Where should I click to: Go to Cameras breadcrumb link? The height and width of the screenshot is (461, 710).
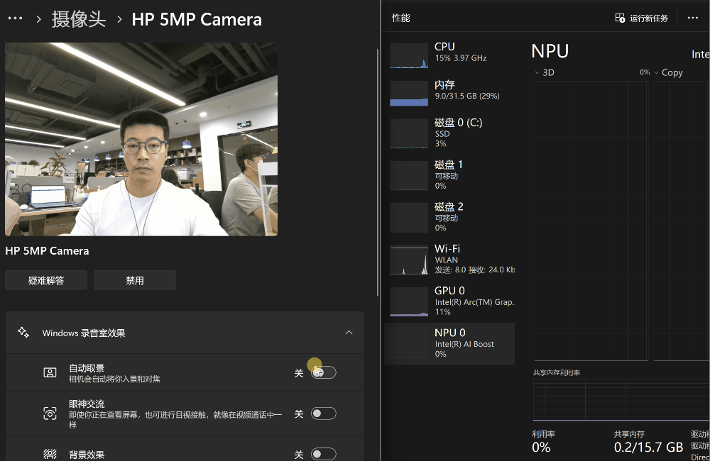[x=79, y=19]
